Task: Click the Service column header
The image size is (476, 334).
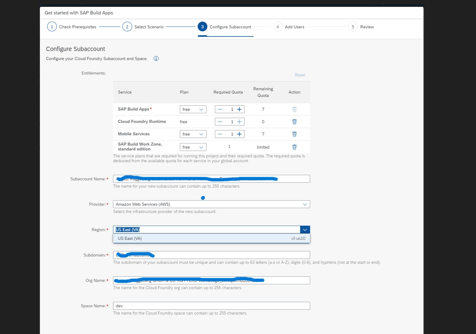Action: pyautogui.click(x=125, y=92)
